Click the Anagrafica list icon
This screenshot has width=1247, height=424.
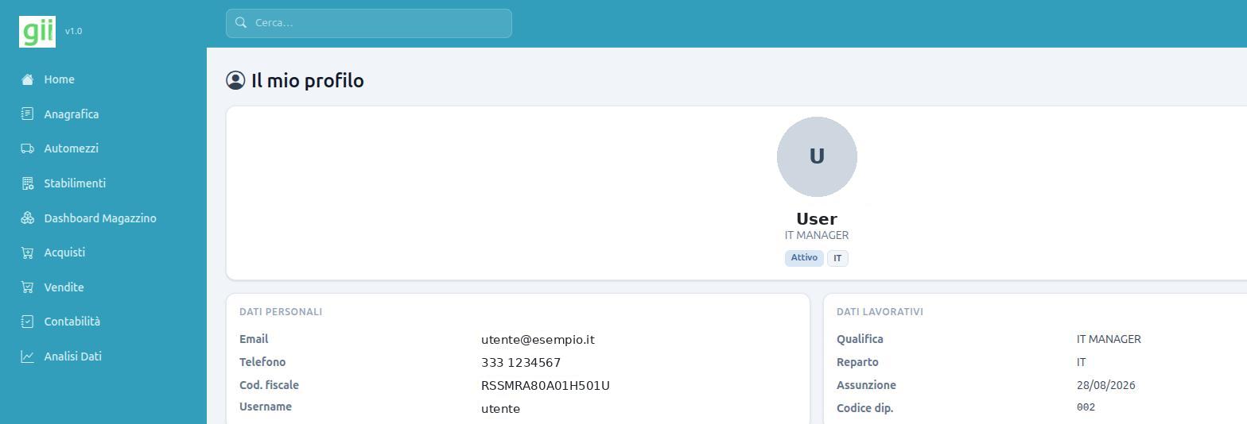(x=28, y=114)
